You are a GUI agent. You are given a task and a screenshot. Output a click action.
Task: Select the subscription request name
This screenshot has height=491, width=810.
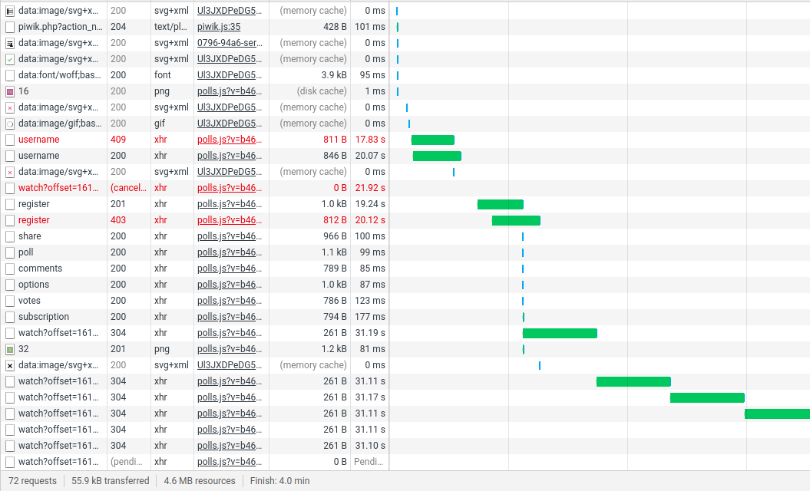pos(44,317)
